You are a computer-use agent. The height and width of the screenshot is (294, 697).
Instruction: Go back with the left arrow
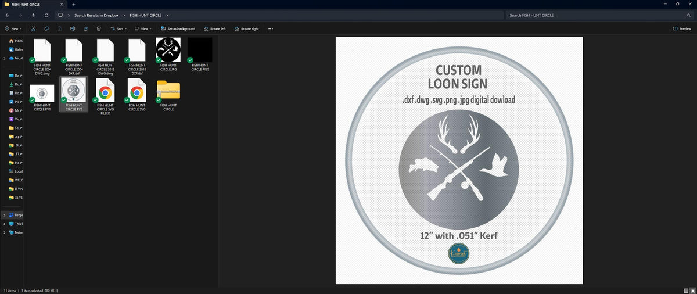pyautogui.click(x=7, y=15)
